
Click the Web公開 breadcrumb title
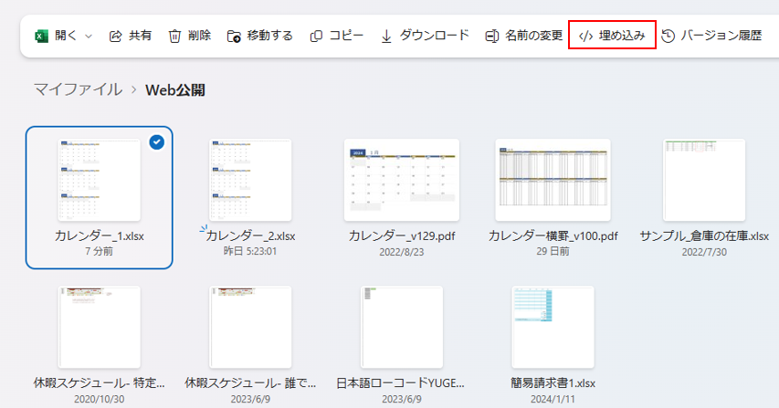[x=174, y=90]
